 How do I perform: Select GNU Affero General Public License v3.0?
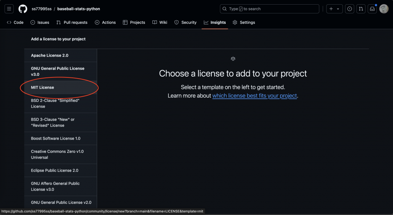pos(60,187)
